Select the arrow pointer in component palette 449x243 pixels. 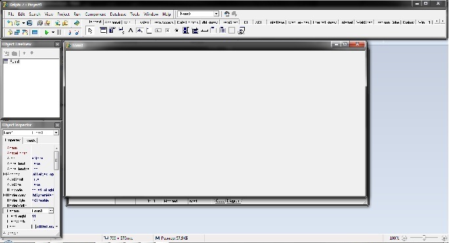coord(90,31)
